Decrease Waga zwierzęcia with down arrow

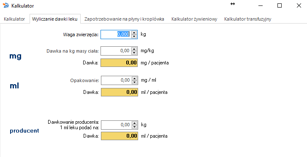pos(134,36)
